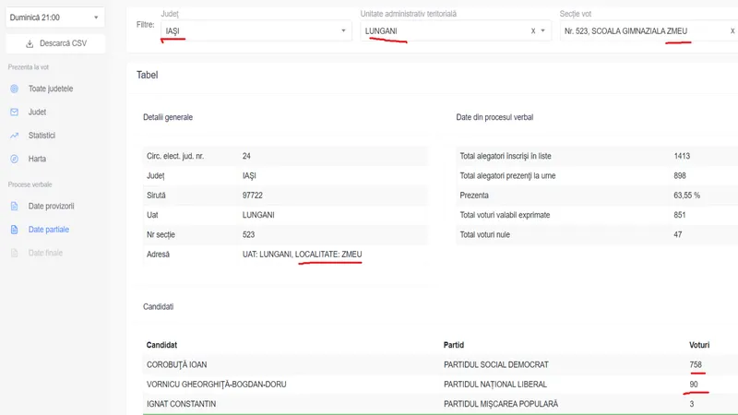Screen dimensions: 738x415
Task: Expand the Județ IAȘI dropdown
Action: (344, 30)
